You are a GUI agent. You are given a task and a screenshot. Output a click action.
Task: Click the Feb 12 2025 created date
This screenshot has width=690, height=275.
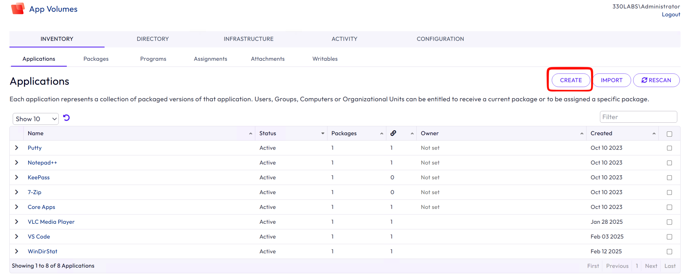click(606, 252)
